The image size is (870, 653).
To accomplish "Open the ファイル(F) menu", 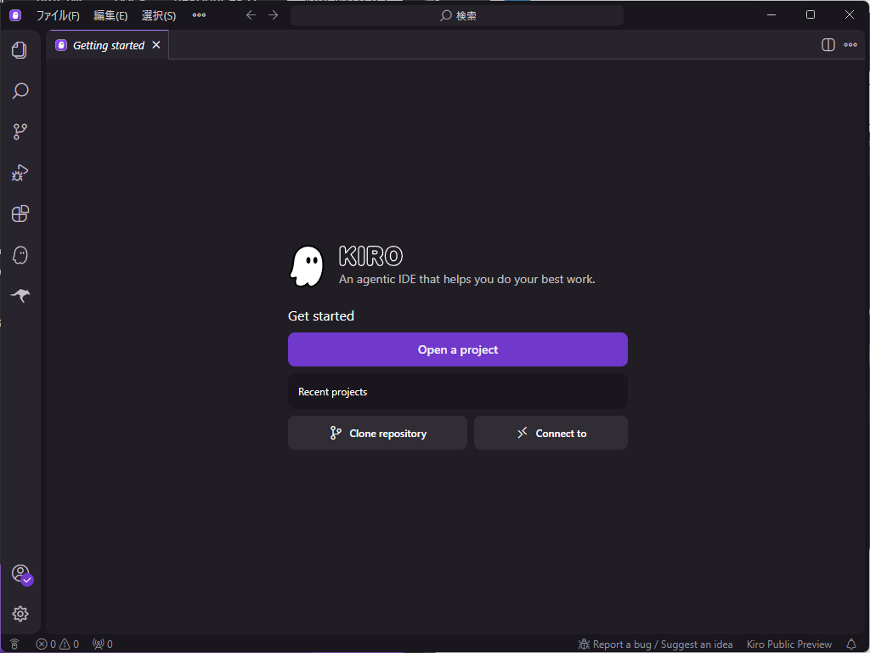I will pyautogui.click(x=58, y=15).
